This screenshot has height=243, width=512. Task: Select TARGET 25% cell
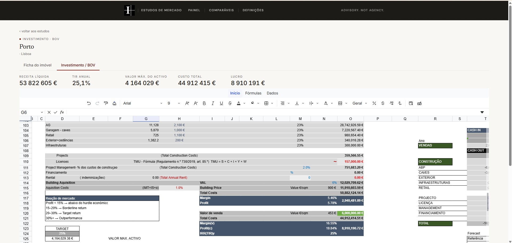[x=62, y=233]
